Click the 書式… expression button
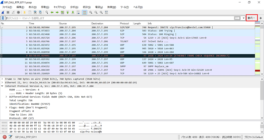264x140 pixels. [251, 18]
